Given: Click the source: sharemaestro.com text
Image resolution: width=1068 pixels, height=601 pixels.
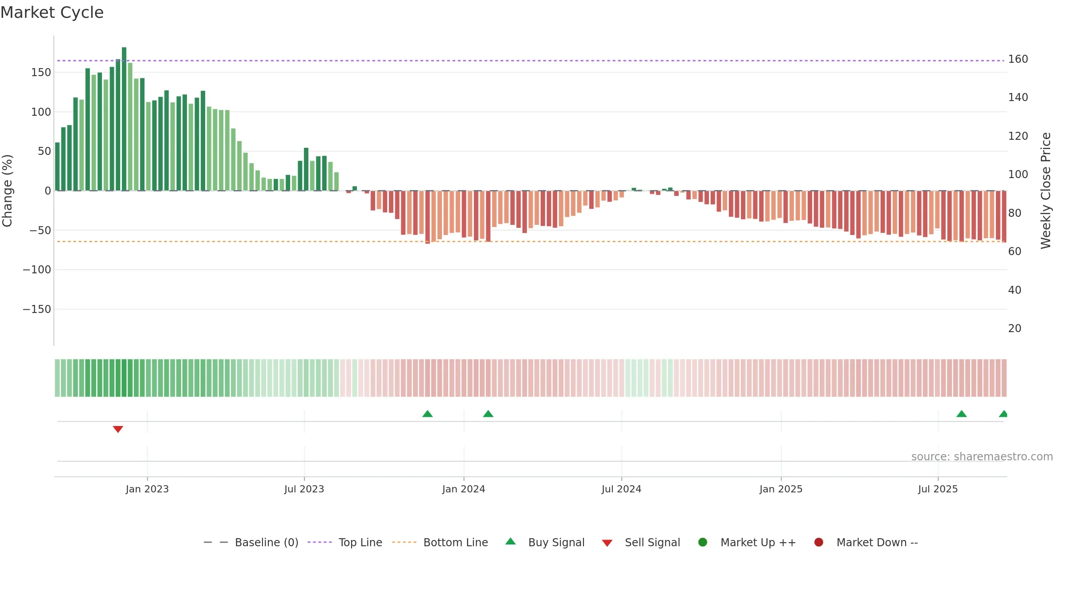Looking at the screenshot, I should tap(982, 456).
